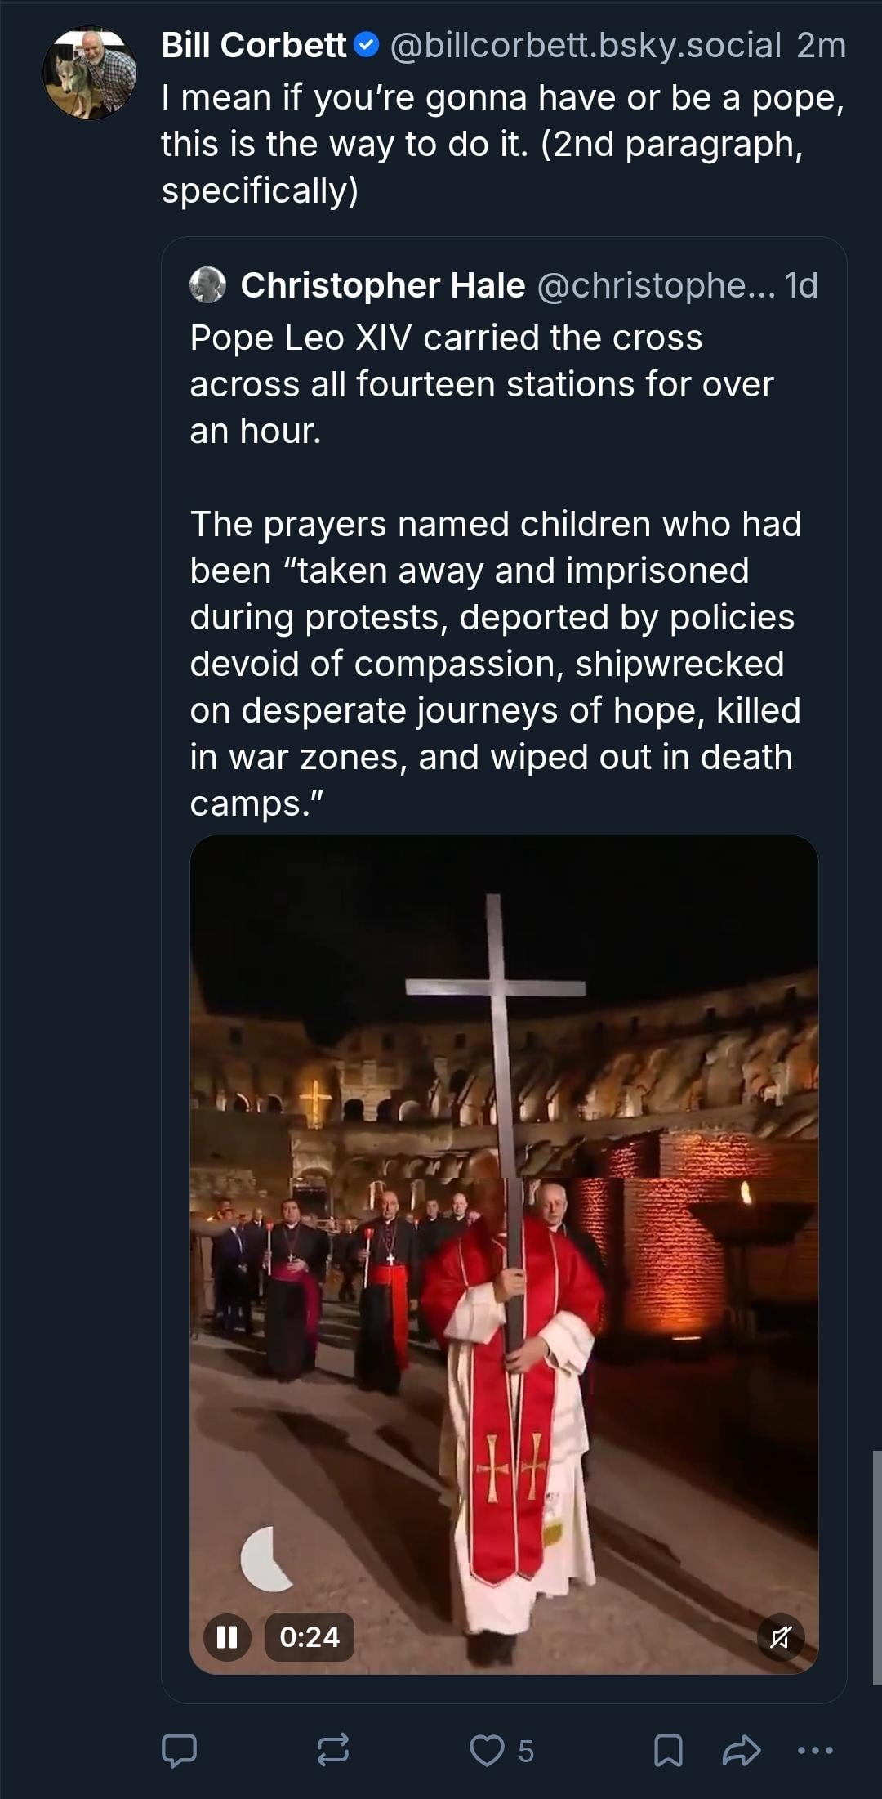Click Christopher Hale's small avatar
This screenshot has height=1799, width=882.
pyautogui.click(x=207, y=285)
